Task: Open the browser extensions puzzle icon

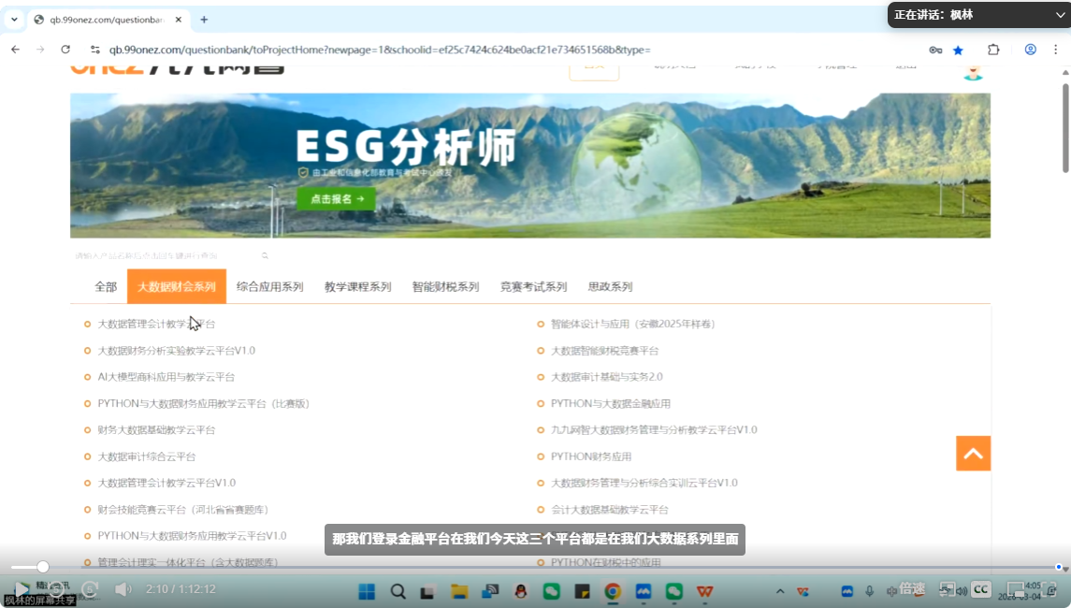Action: (993, 50)
